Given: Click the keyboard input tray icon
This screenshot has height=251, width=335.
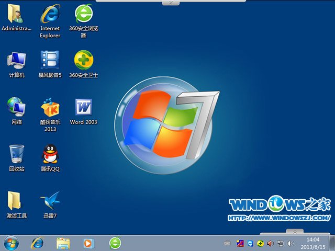Looking at the screenshot, I should tap(227, 243).
